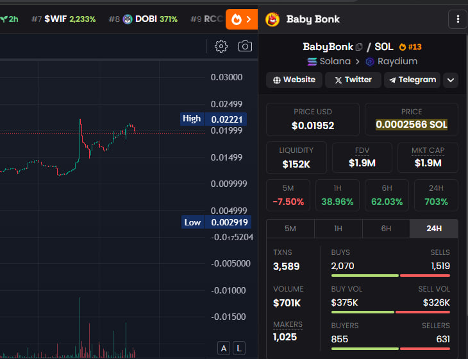Click the BUYERS 855 value

click(x=340, y=339)
